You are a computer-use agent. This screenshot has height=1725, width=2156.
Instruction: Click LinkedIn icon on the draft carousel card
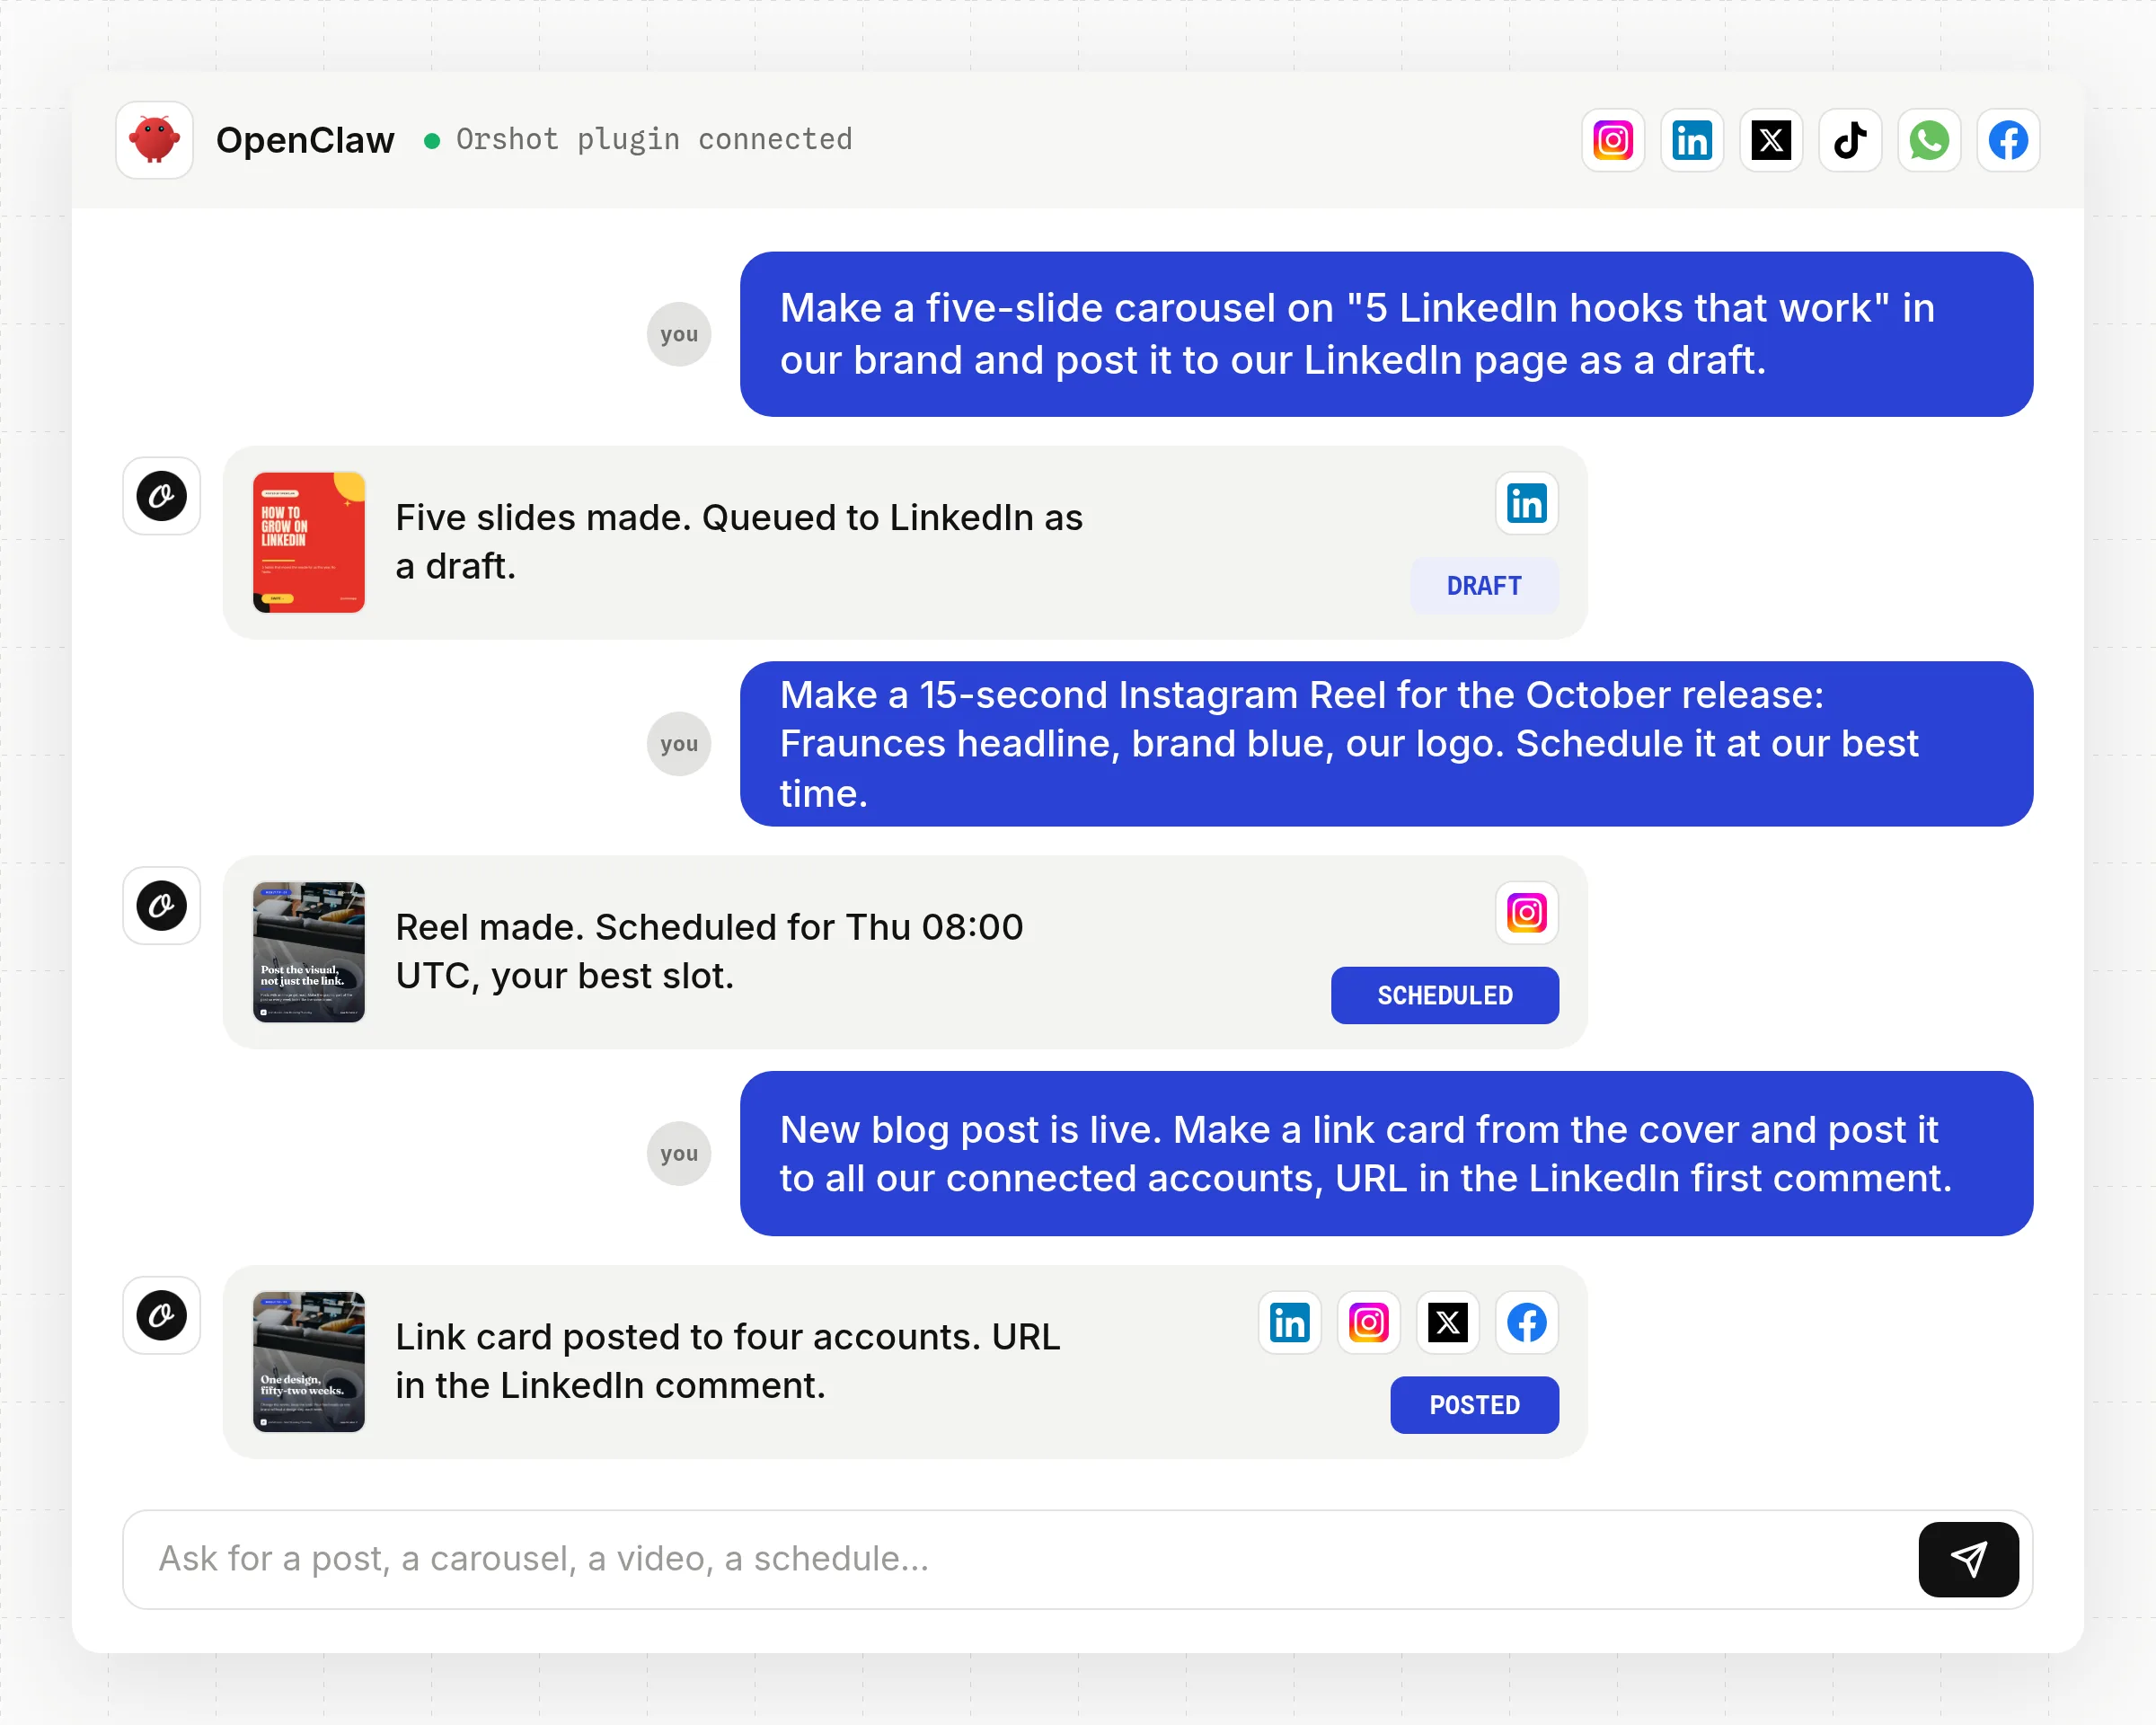1527,504
